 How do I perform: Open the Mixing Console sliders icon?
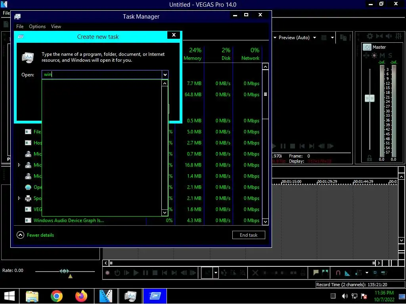point(398,36)
